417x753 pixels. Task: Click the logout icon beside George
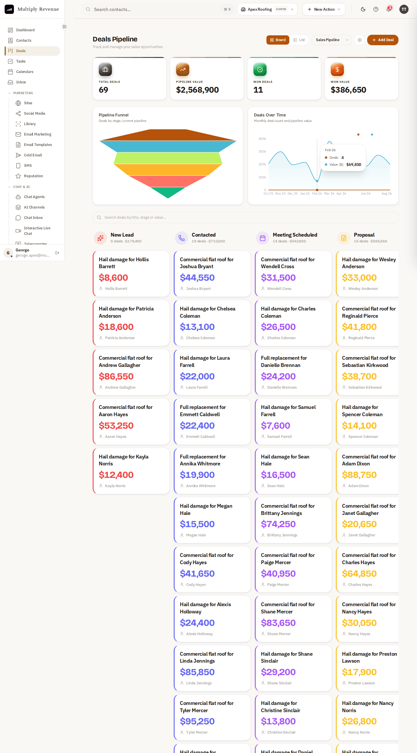click(x=57, y=253)
